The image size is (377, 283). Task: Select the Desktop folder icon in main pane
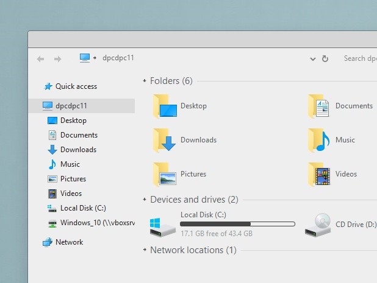(165, 107)
